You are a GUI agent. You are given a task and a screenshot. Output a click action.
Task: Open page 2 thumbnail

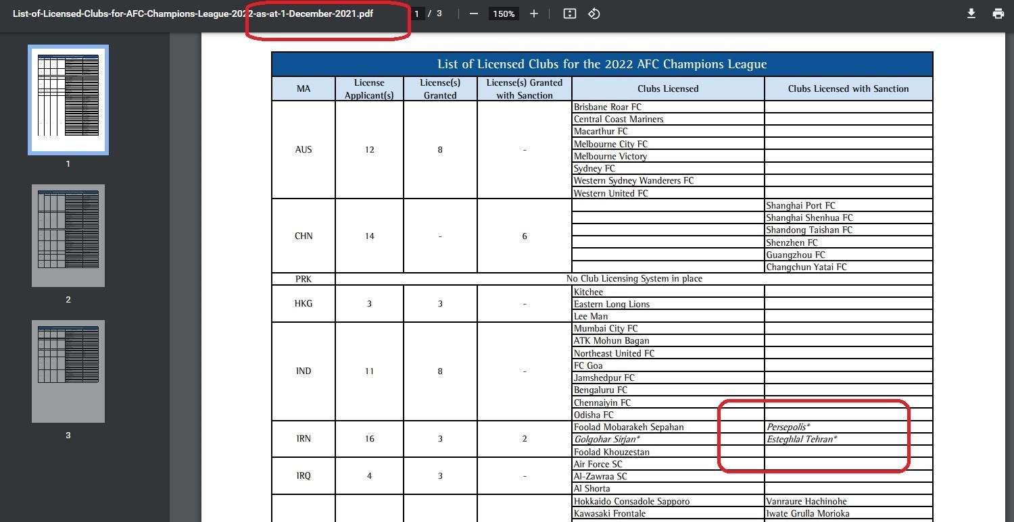68,236
